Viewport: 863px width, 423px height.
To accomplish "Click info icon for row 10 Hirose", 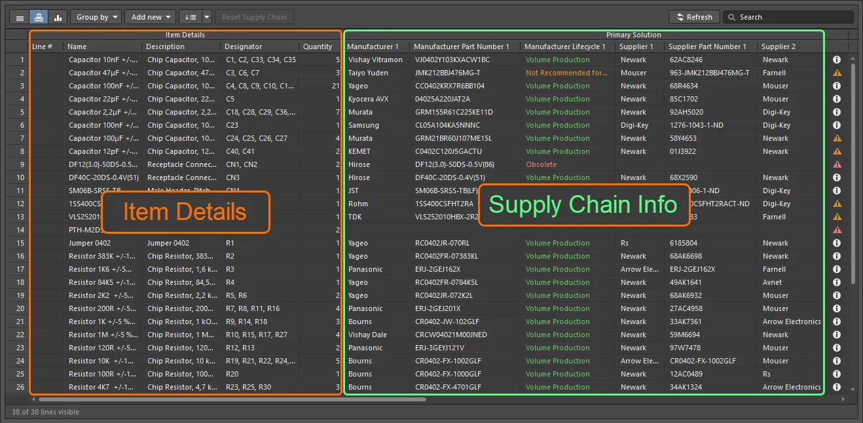I will click(x=837, y=177).
